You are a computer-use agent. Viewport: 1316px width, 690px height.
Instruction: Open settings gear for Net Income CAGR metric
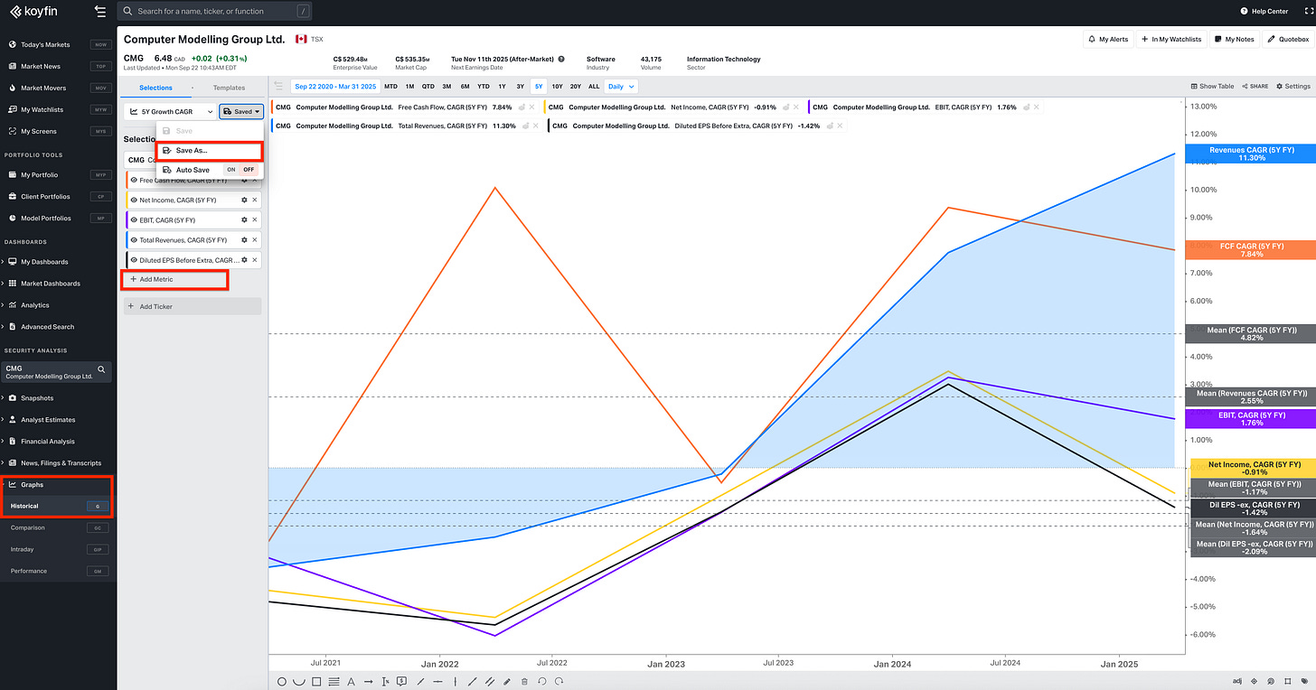(244, 200)
